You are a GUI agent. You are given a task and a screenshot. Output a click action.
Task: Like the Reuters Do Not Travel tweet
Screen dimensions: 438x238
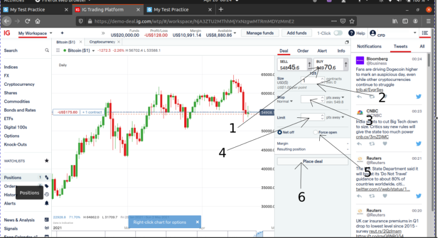(x=385, y=196)
